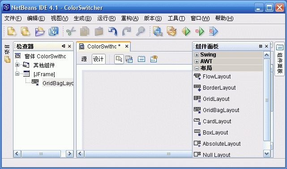Switch to the 设计 design view
The image size is (287, 169).
tap(99, 59)
